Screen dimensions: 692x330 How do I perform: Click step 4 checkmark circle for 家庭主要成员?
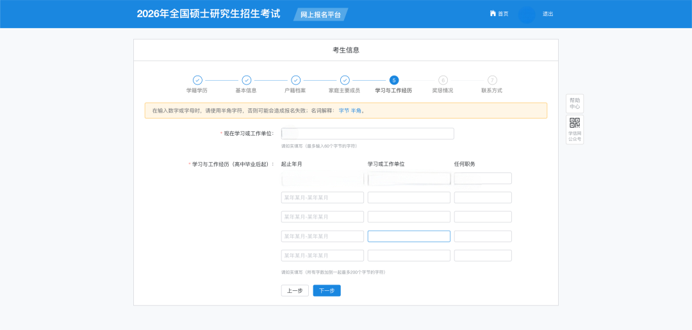click(x=345, y=80)
